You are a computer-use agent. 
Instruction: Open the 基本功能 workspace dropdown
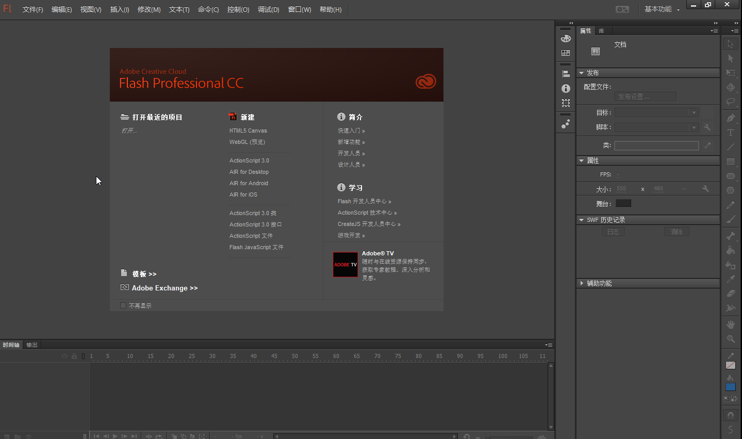[x=662, y=9]
